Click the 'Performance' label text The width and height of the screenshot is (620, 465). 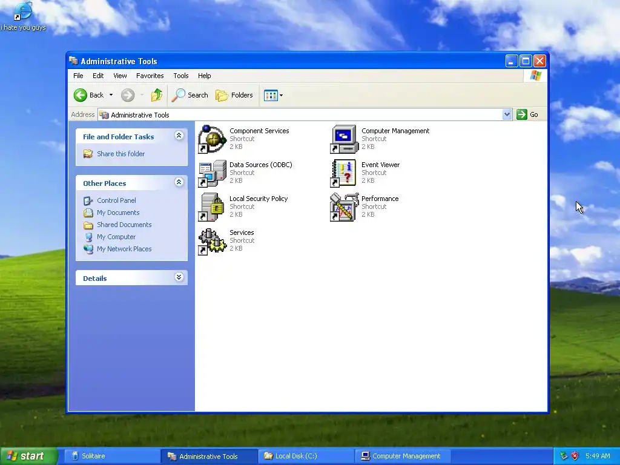(x=380, y=199)
